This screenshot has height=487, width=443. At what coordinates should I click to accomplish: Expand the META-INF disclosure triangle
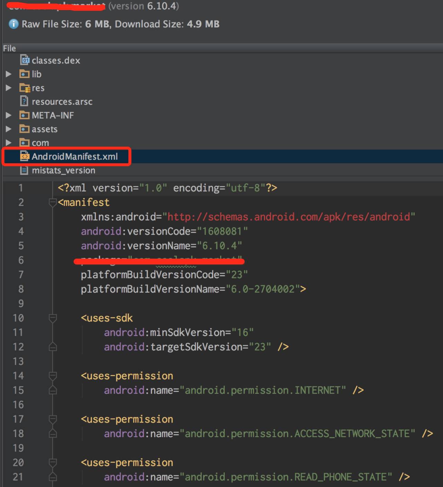[9, 115]
